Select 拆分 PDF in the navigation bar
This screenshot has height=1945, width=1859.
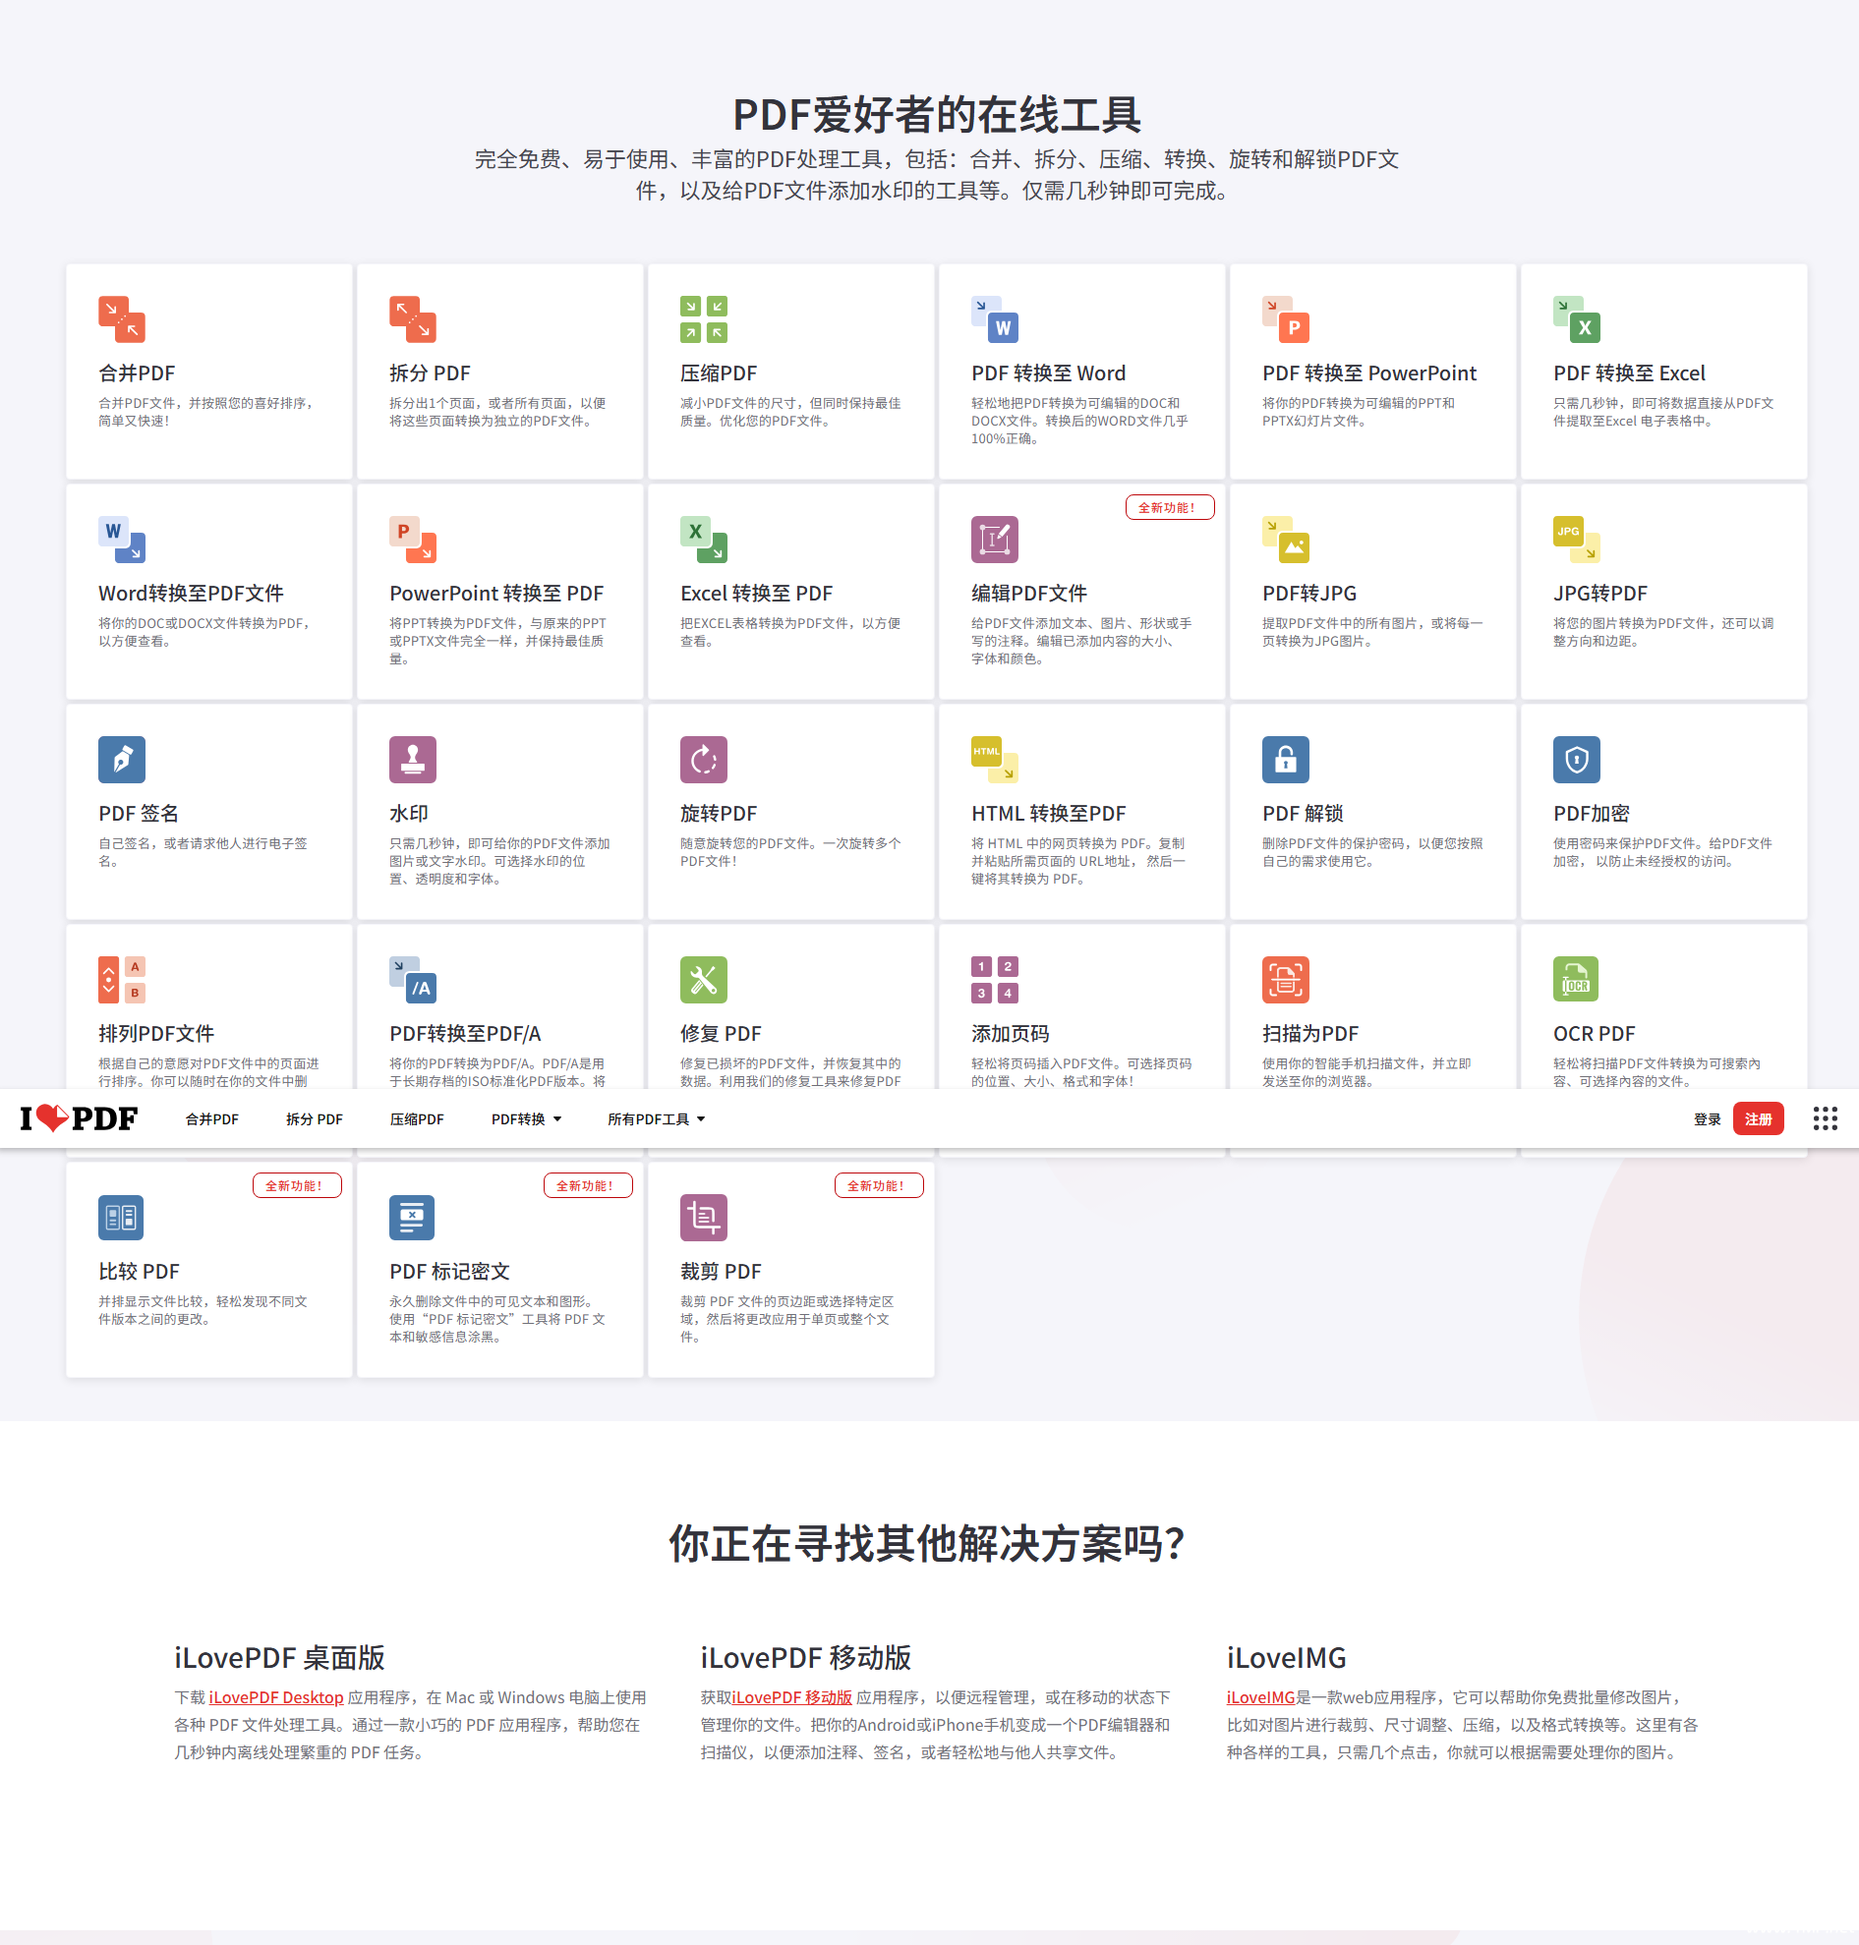[x=314, y=1118]
